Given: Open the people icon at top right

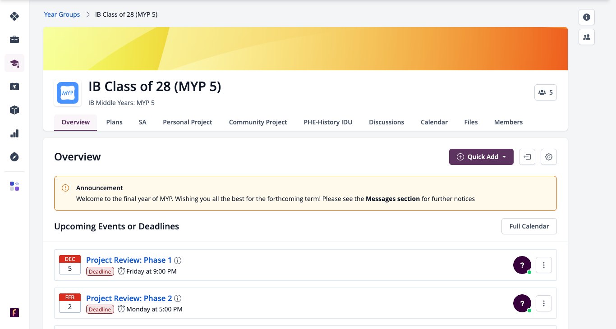Looking at the screenshot, I should [x=587, y=37].
